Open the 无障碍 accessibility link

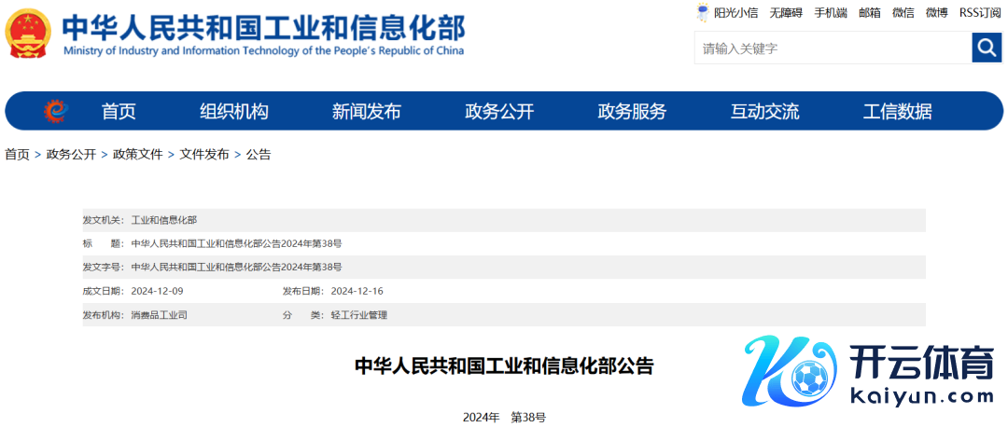[x=786, y=13]
